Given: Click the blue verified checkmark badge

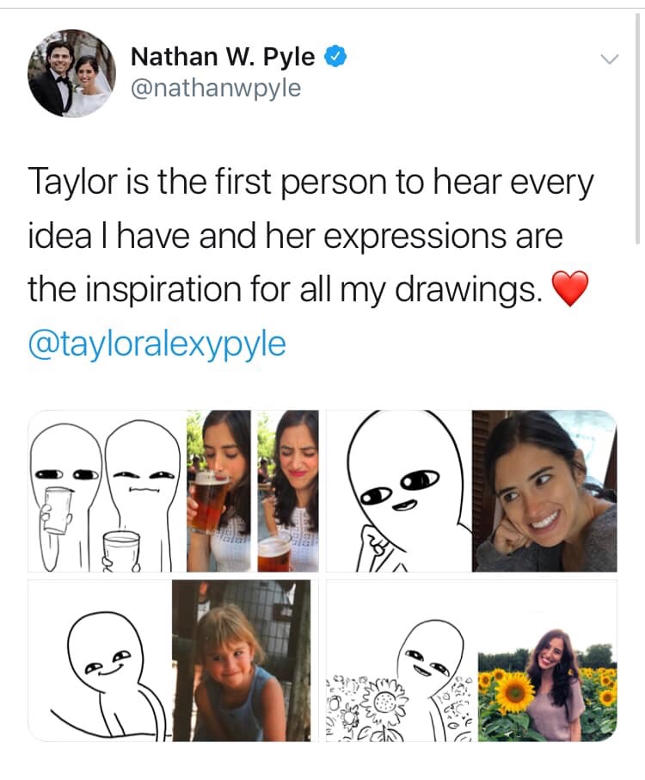Looking at the screenshot, I should tap(335, 56).
